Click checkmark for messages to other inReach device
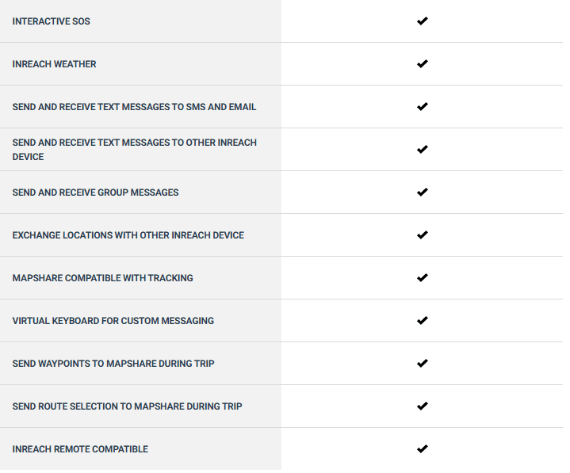This screenshot has height=473, width=570. point(422,149)
